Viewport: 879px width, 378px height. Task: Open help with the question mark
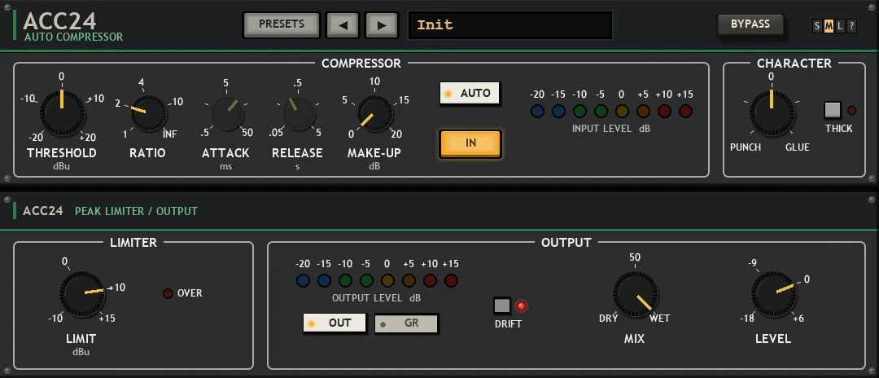[x=851, y=26]
